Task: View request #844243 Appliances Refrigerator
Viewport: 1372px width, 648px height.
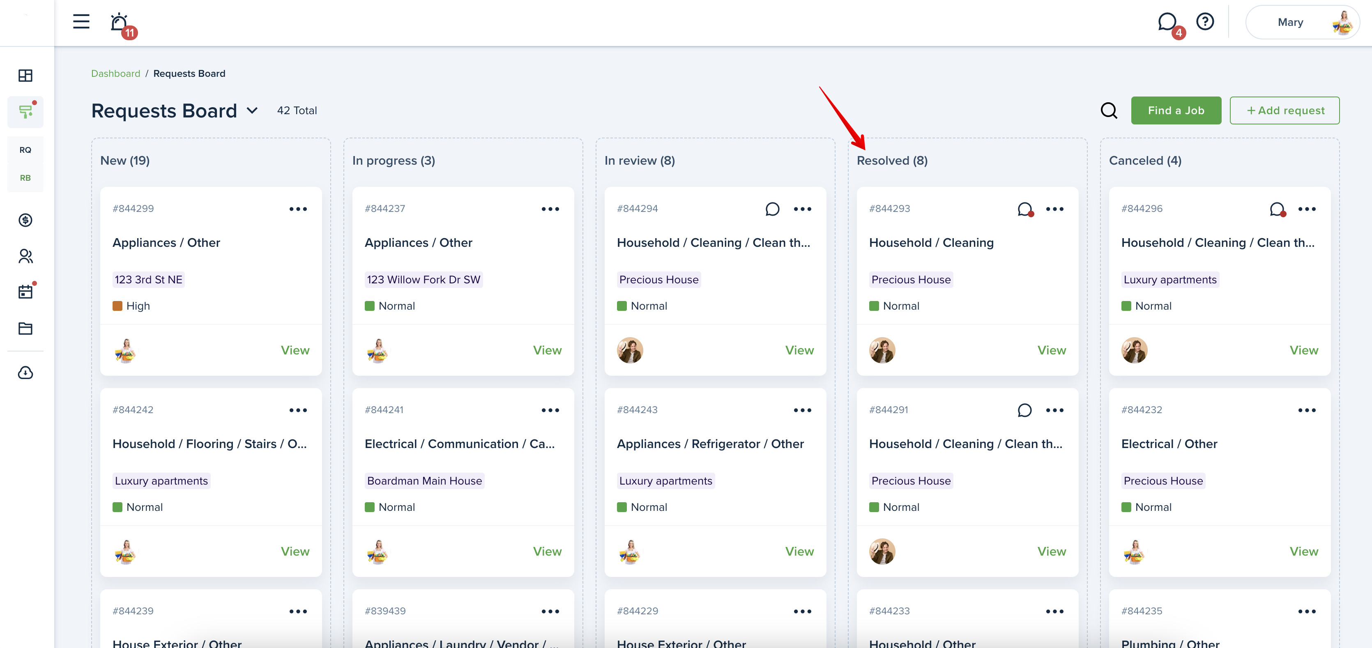Action: [799, 551]
